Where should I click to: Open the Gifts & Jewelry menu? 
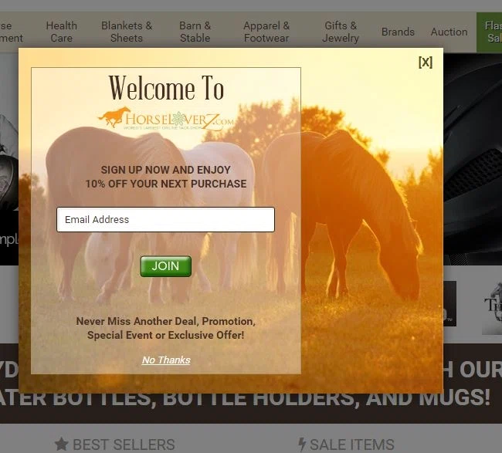341,32
